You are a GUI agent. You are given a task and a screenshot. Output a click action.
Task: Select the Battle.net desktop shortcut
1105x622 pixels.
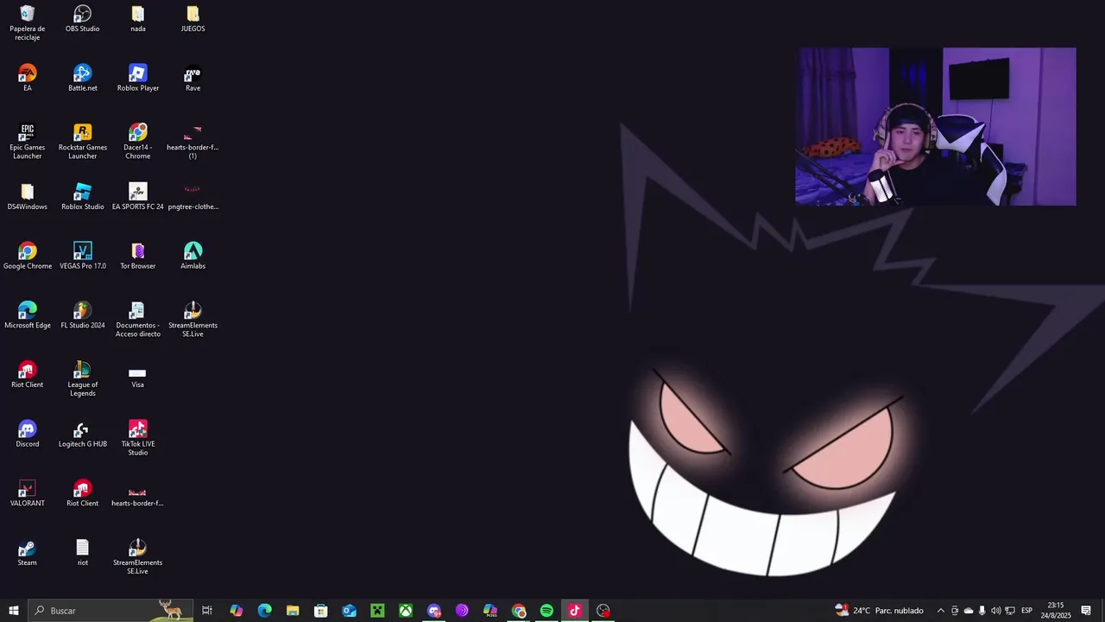coord(83,78)
